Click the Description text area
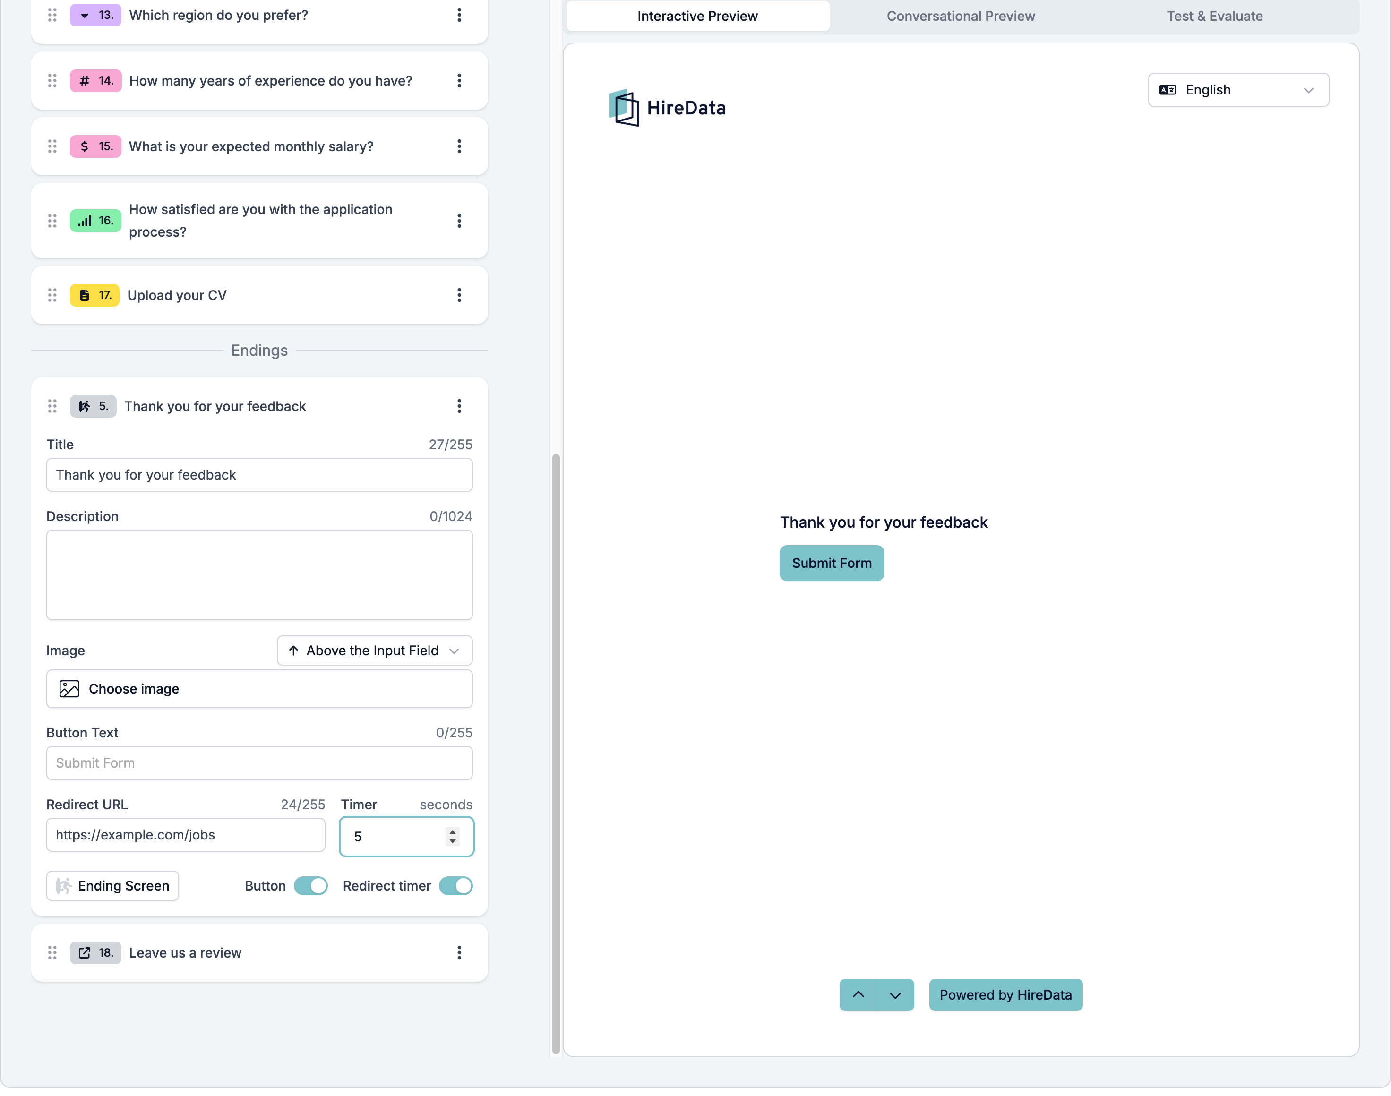1391x1096 pixels. [259, 575]
